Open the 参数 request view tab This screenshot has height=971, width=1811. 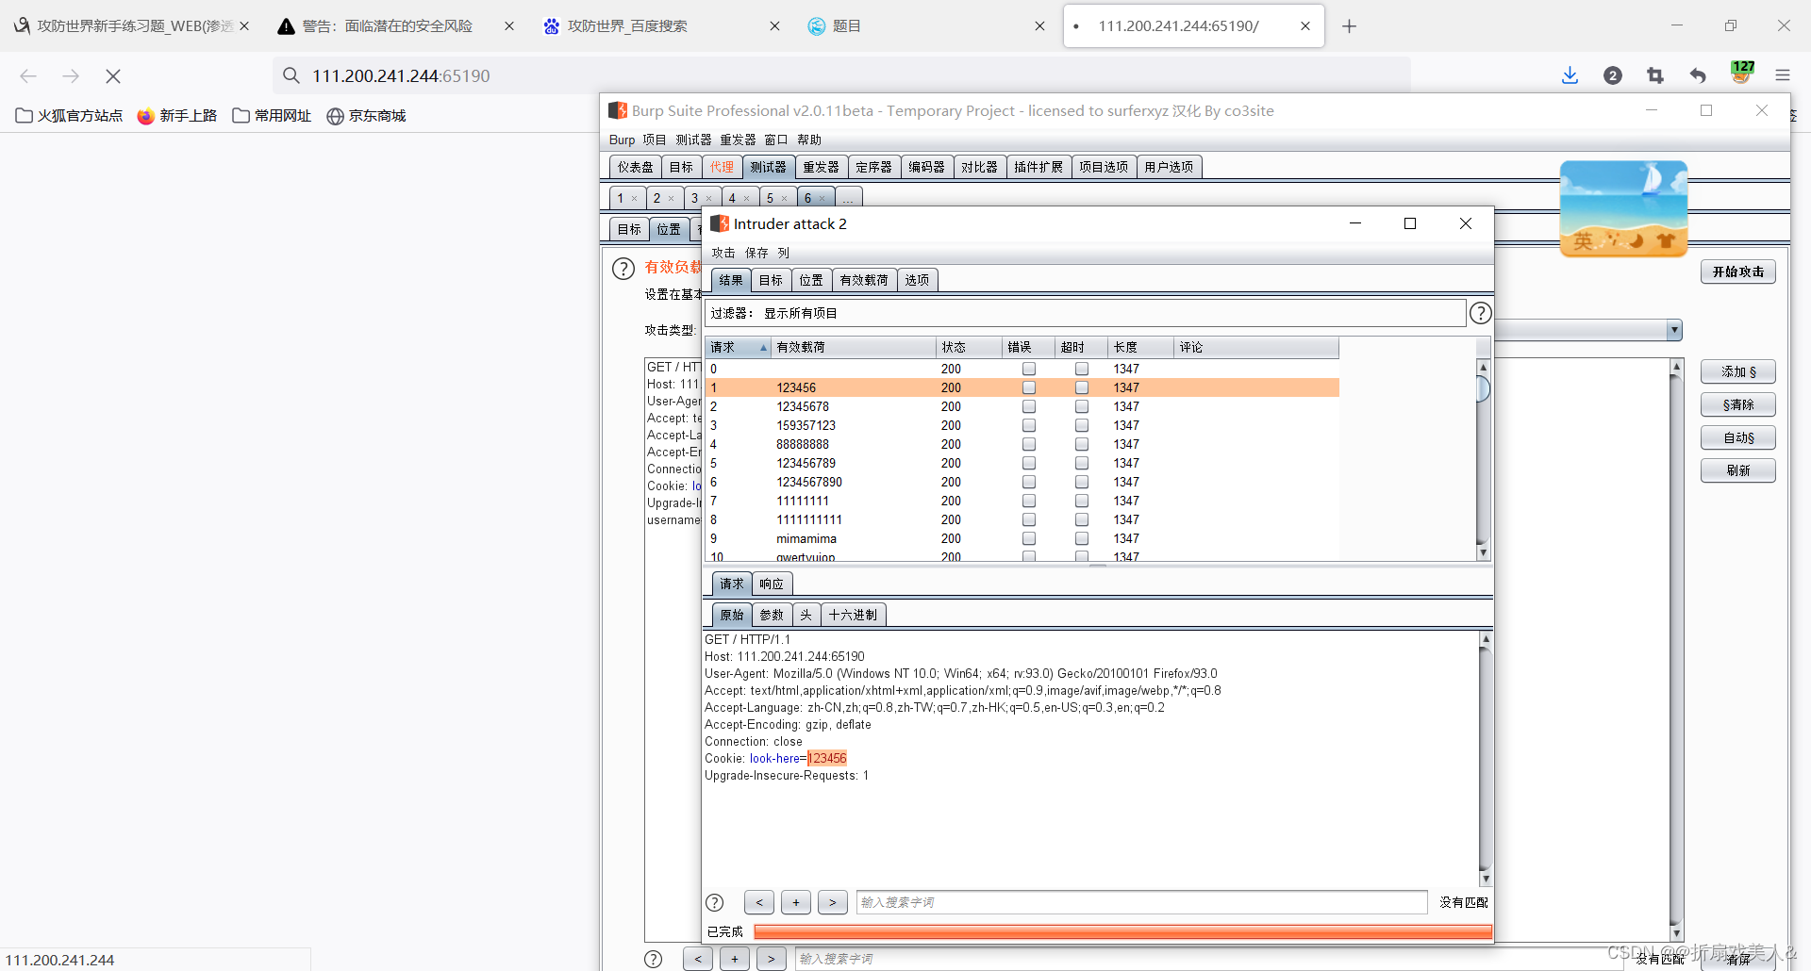772,616
